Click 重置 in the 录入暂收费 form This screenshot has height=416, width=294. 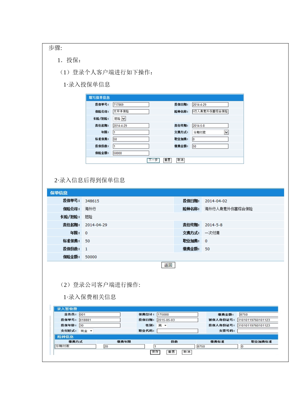pyautogui.click(x=171, y=352)
